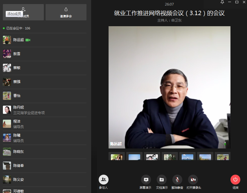Click 陈丹妮's avatar in participant list
Viewport: 247px width, 193px height.
click(x=7, y=110)
